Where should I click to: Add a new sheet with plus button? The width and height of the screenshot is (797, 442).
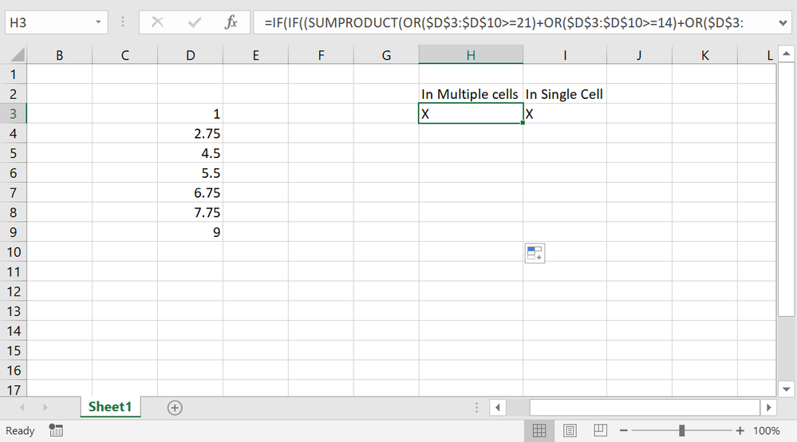pyautogui.click(x=175, y=408)
